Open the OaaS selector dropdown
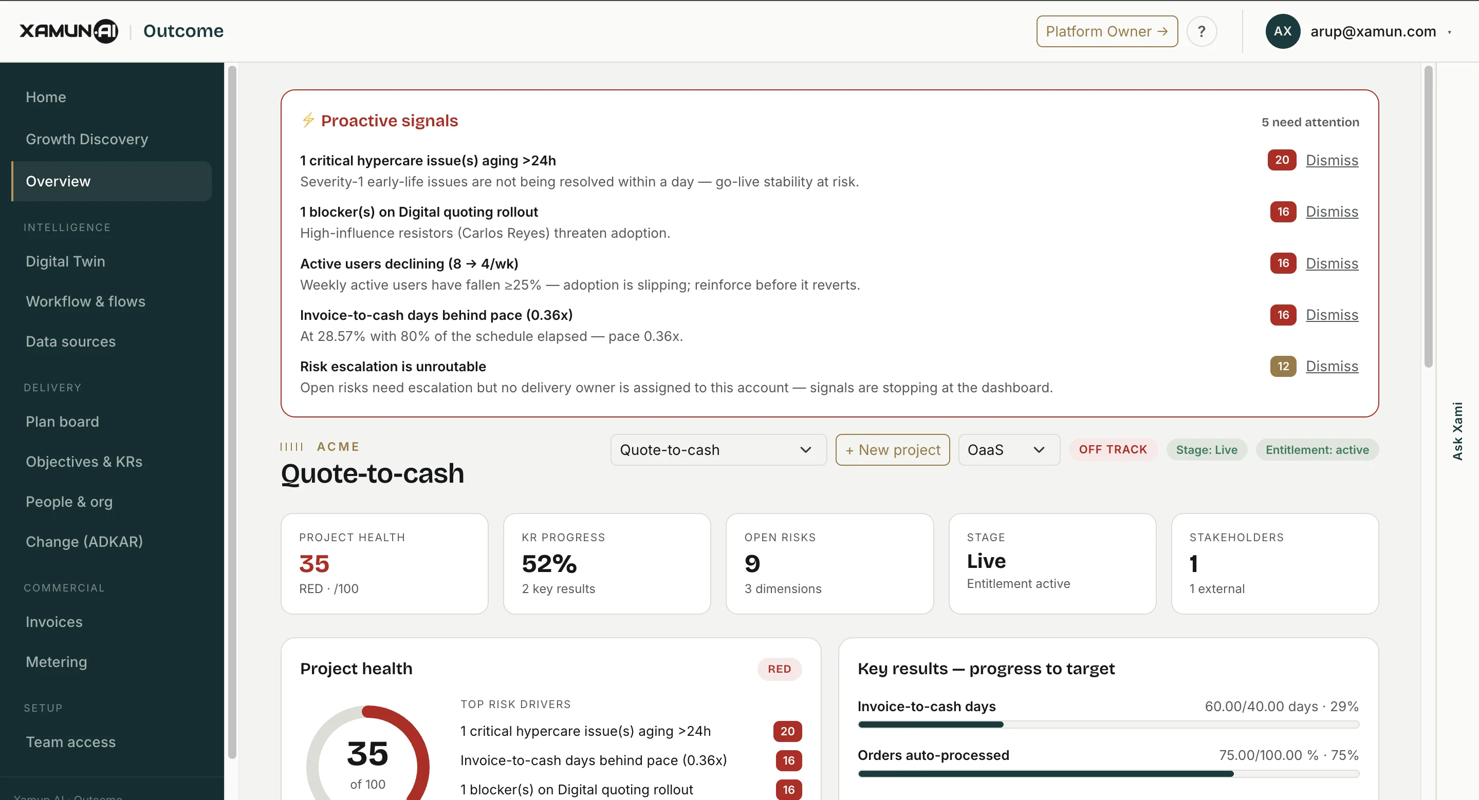Screen dimensions: 1479x800 pyautogui.click(x=1008, y=450)
